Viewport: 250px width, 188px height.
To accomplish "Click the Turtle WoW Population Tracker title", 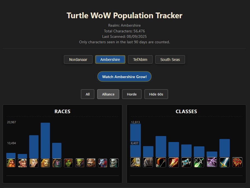I will [x=124, y=16].
